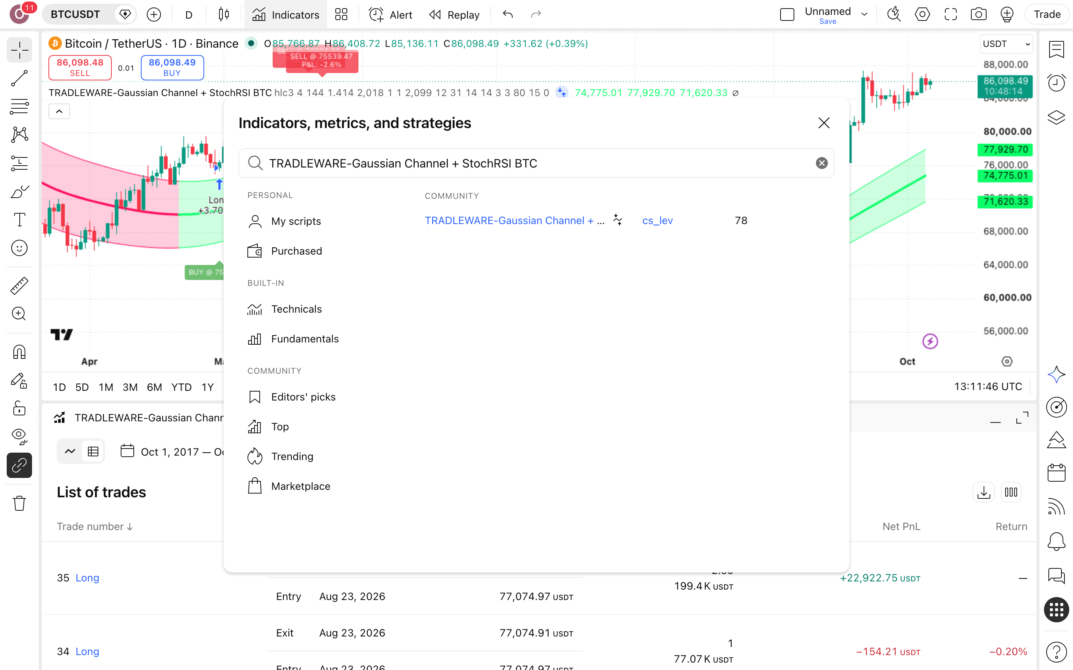This screenshot has height=670, width=1073.
Task: Open the object tree layers icon
Action: pyautogui.click(x=1056, y=117)
